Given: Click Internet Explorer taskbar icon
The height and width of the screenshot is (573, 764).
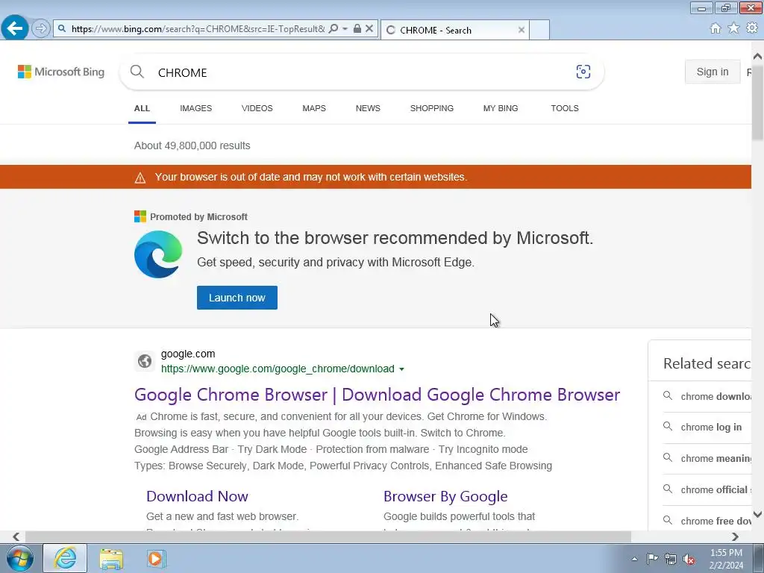Looking at the screenshot, I should [65, 558].
